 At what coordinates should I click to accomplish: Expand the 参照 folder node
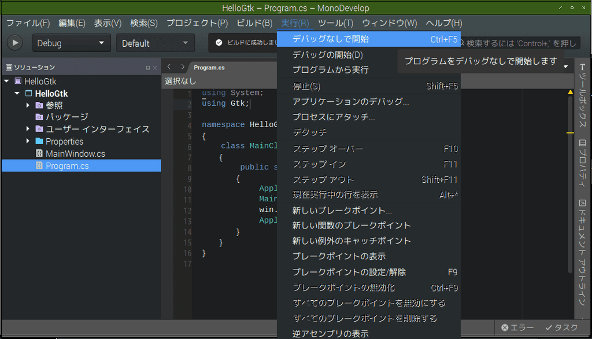(28, 105)
